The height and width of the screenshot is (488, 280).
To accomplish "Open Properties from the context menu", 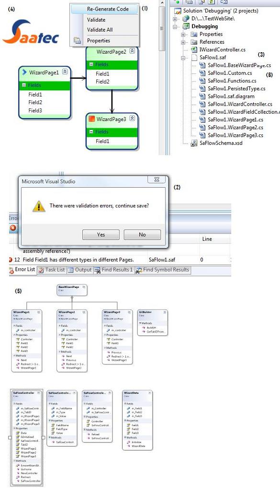I will click(99, 40).
